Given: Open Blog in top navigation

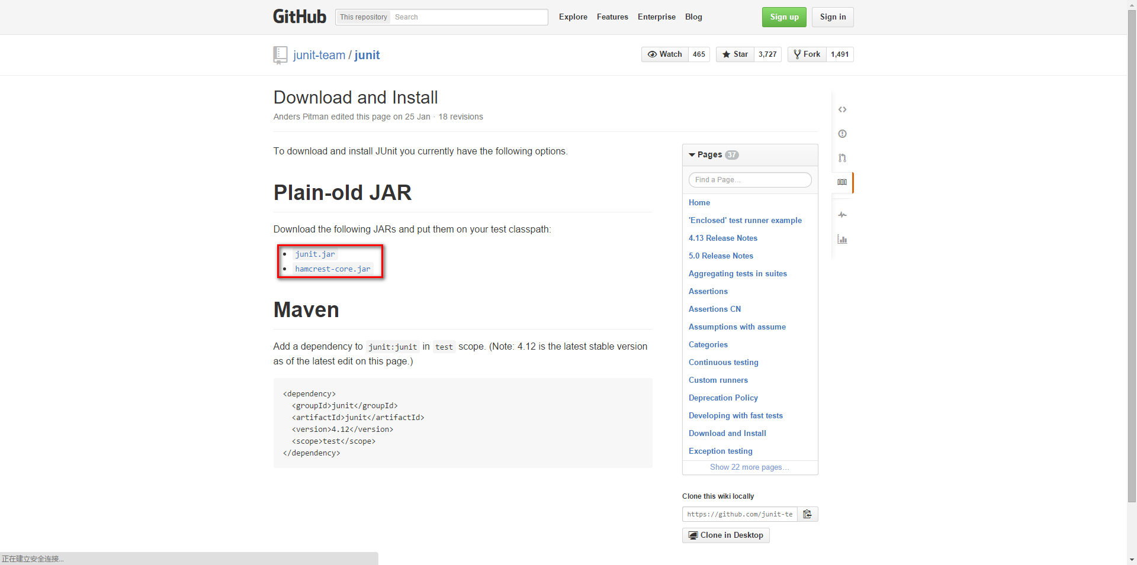Looking at the screenshot, I should tap(693, 17).
